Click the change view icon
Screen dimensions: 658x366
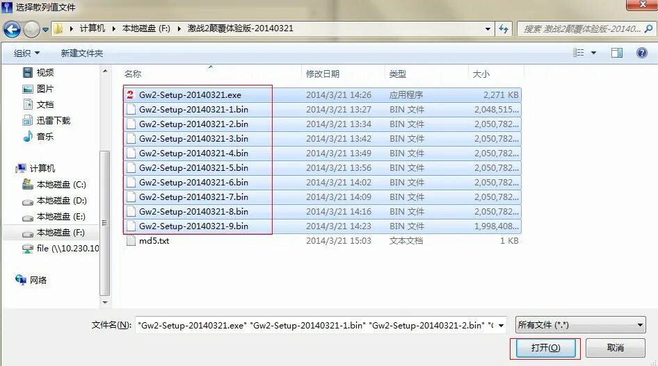click(578, 53)
